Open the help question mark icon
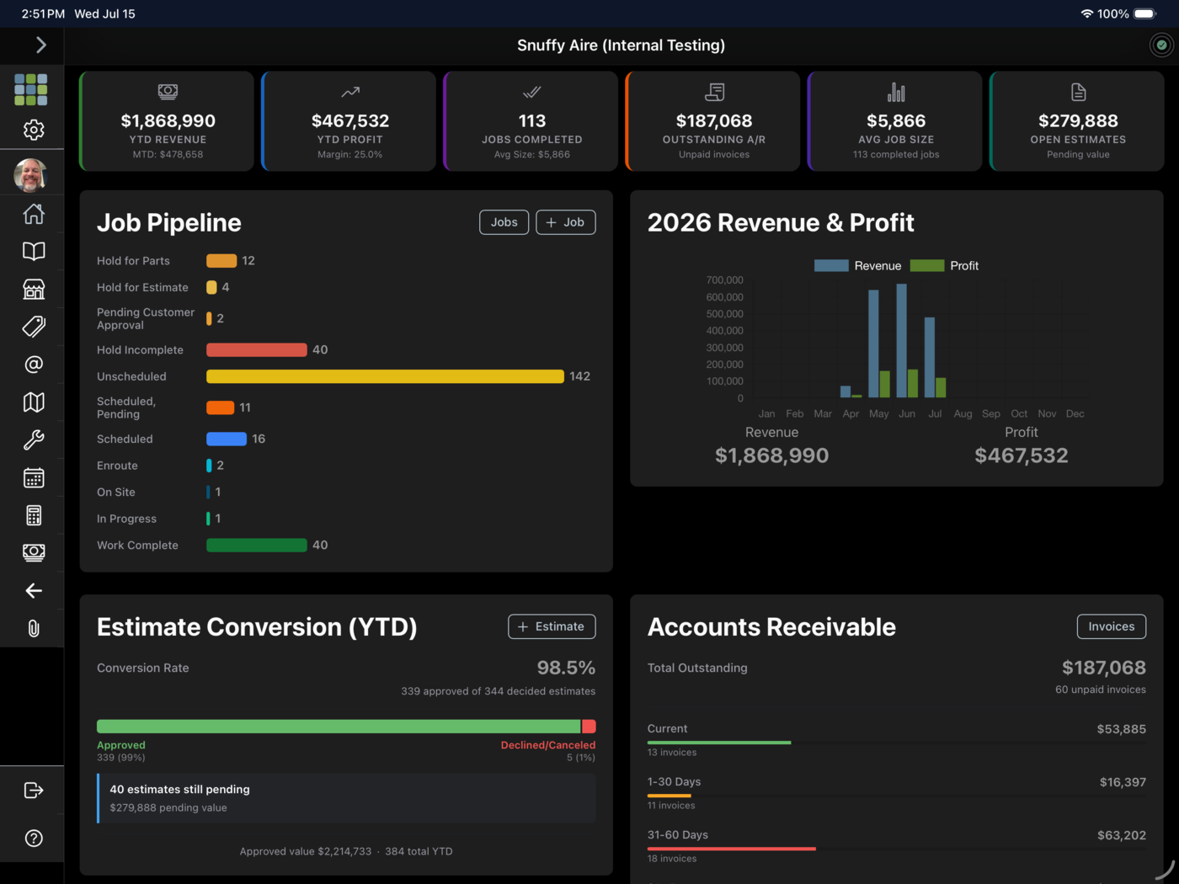This screenshot has height=884, width=1179. (34, 839)
